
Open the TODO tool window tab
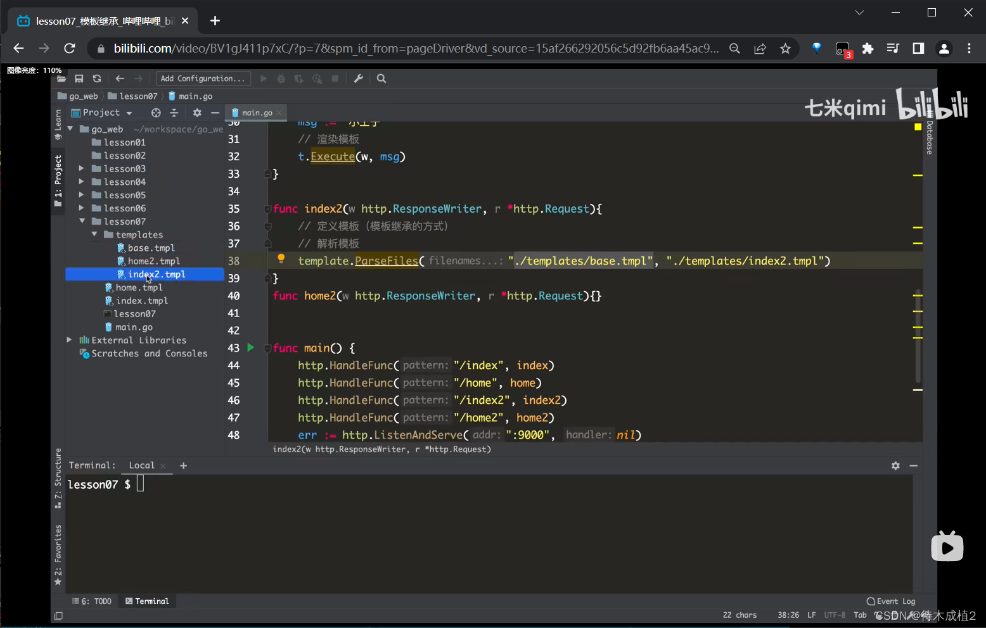[x=92, y=601]
